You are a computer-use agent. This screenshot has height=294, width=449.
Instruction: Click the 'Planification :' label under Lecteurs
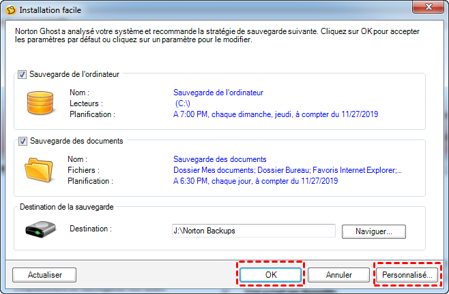(92, 114)
